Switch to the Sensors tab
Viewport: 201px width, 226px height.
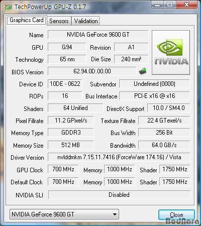point(59,21)
